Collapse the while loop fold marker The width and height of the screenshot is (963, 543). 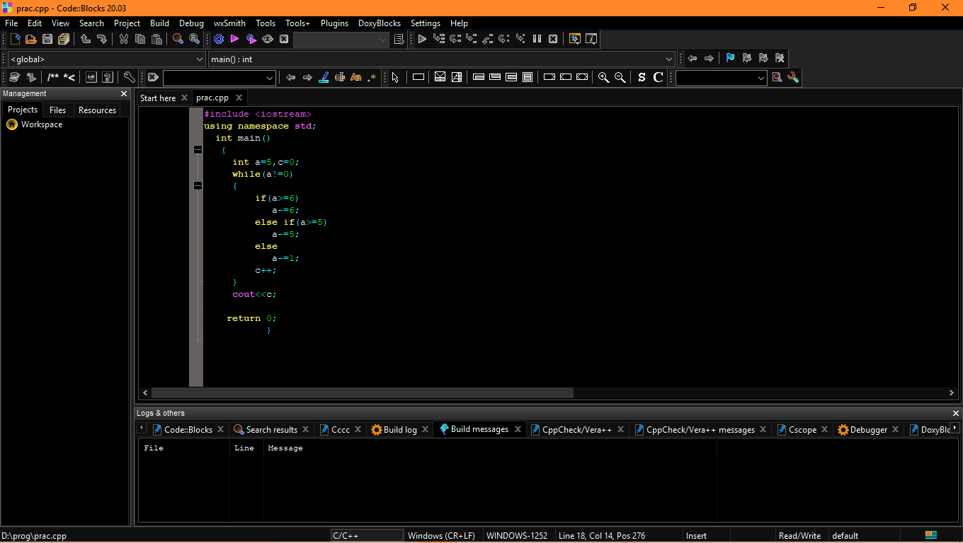click(x=198, y=186)
